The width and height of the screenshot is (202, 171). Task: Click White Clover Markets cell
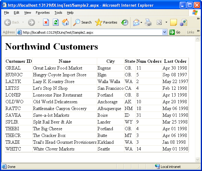65,149
